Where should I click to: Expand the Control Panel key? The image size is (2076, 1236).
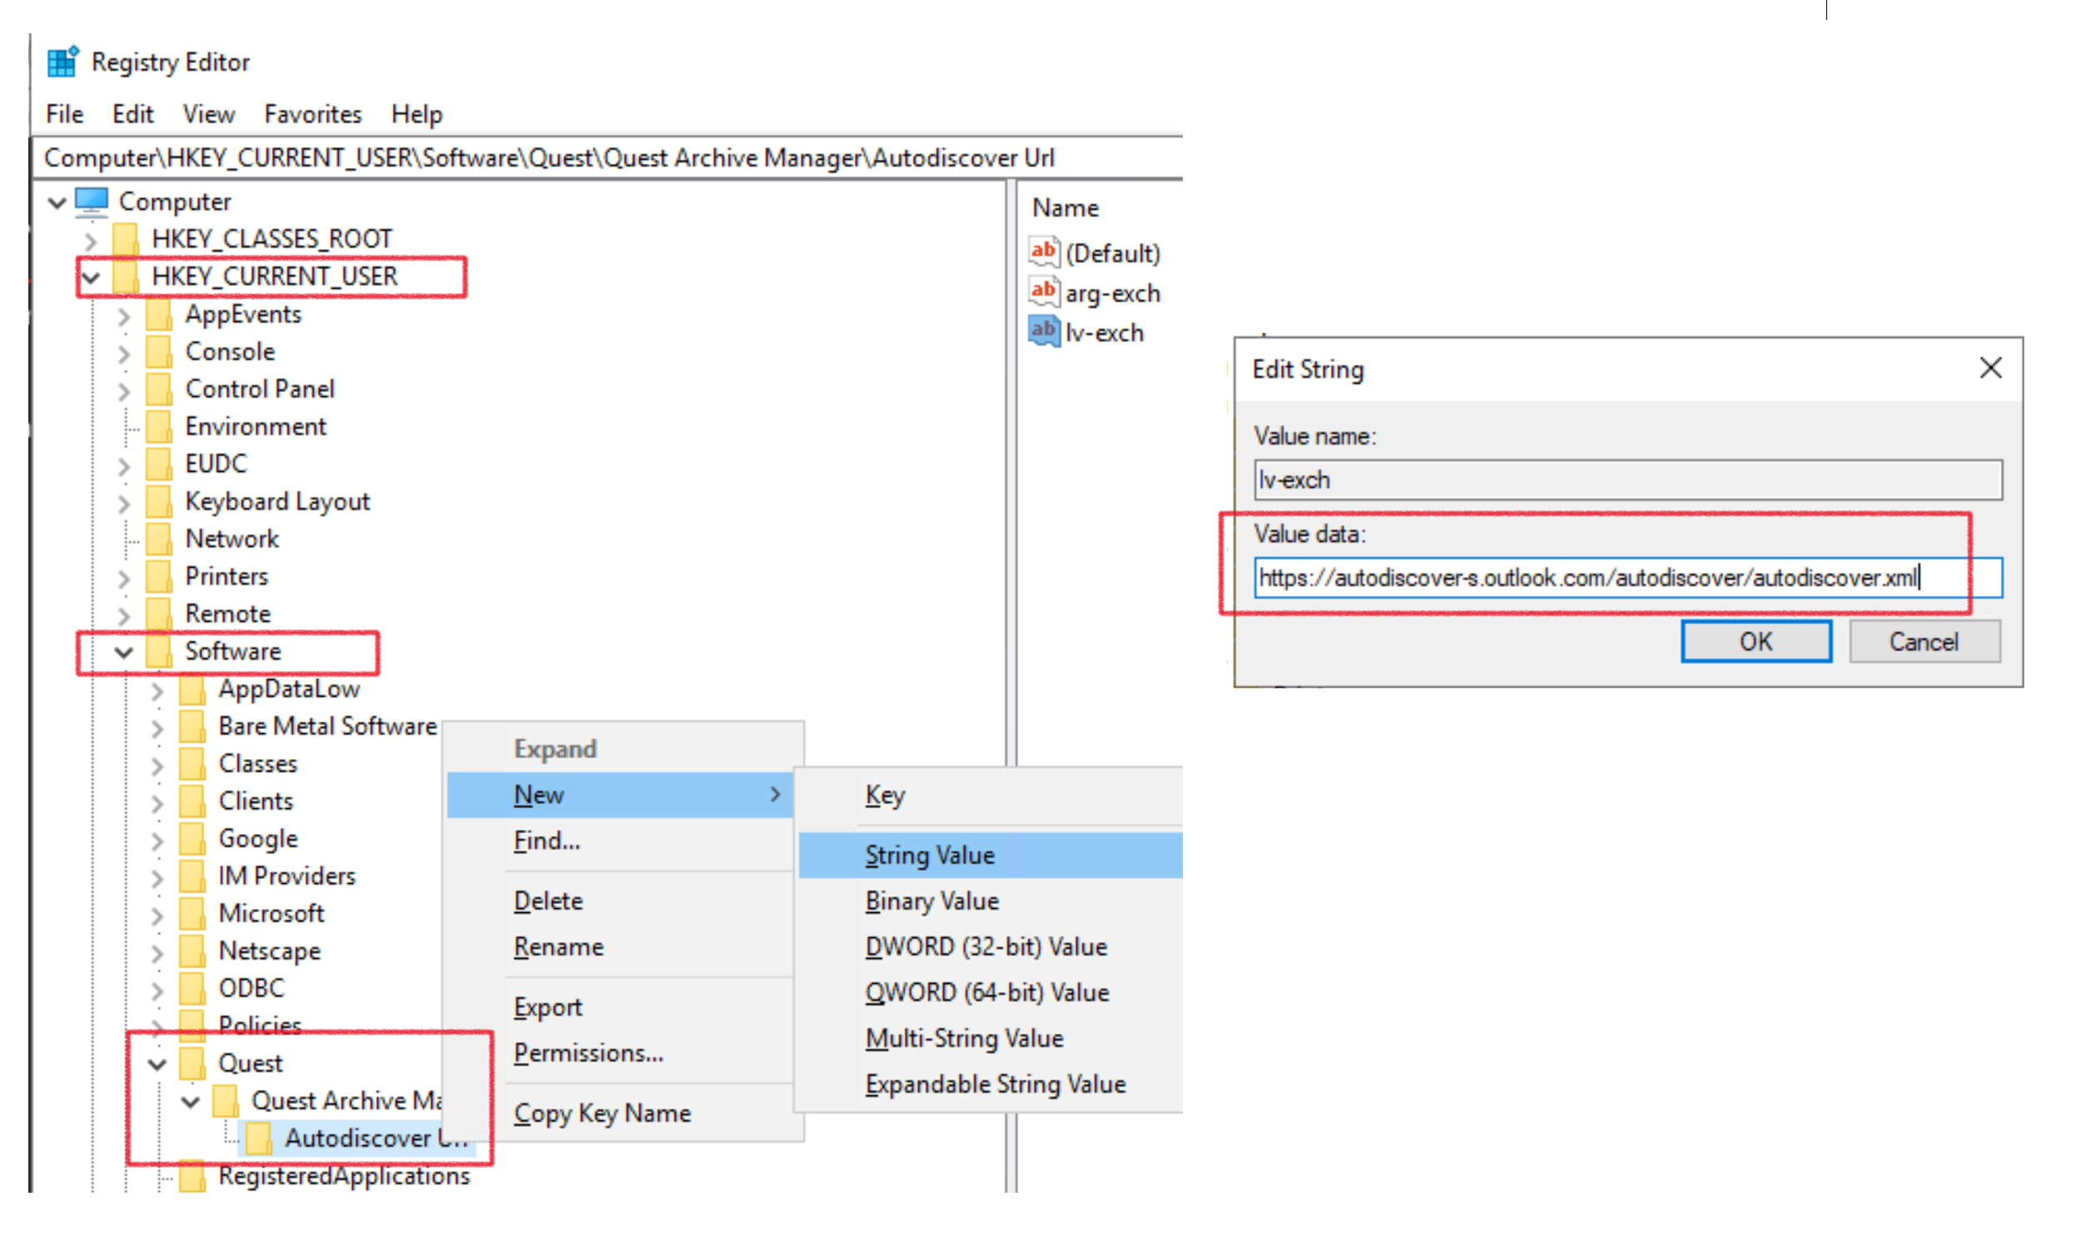coord(124,390)
